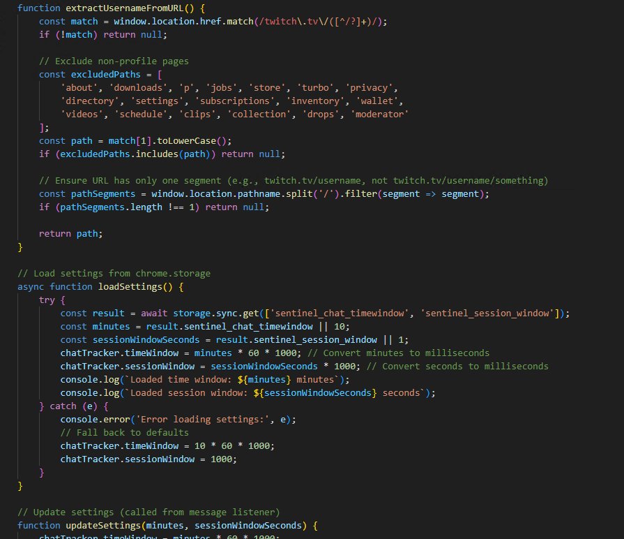Click the catch keyword
Viewport: 624px width, 539px height.
point(63,406)
